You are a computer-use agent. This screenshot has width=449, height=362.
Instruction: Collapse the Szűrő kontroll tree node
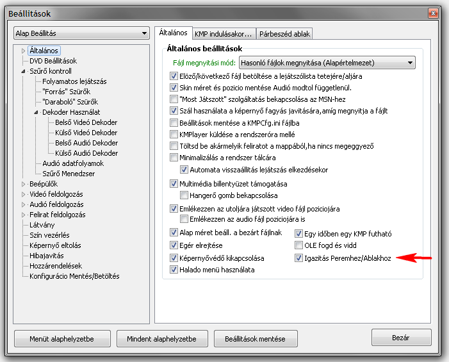click(24, 71)
